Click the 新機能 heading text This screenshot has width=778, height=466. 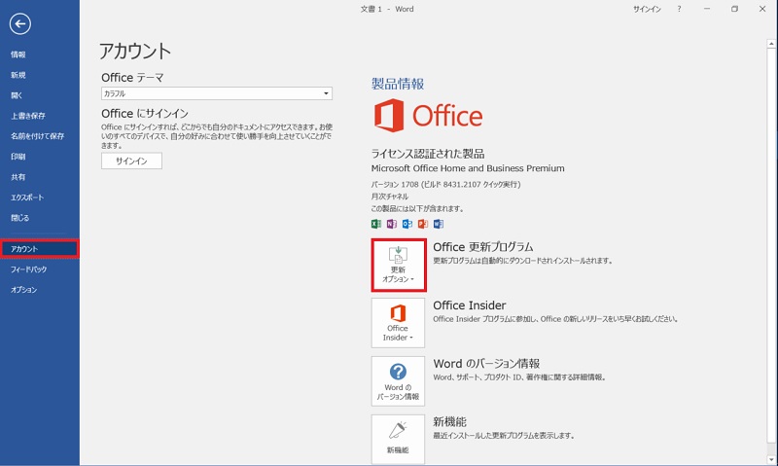[449, 422]
